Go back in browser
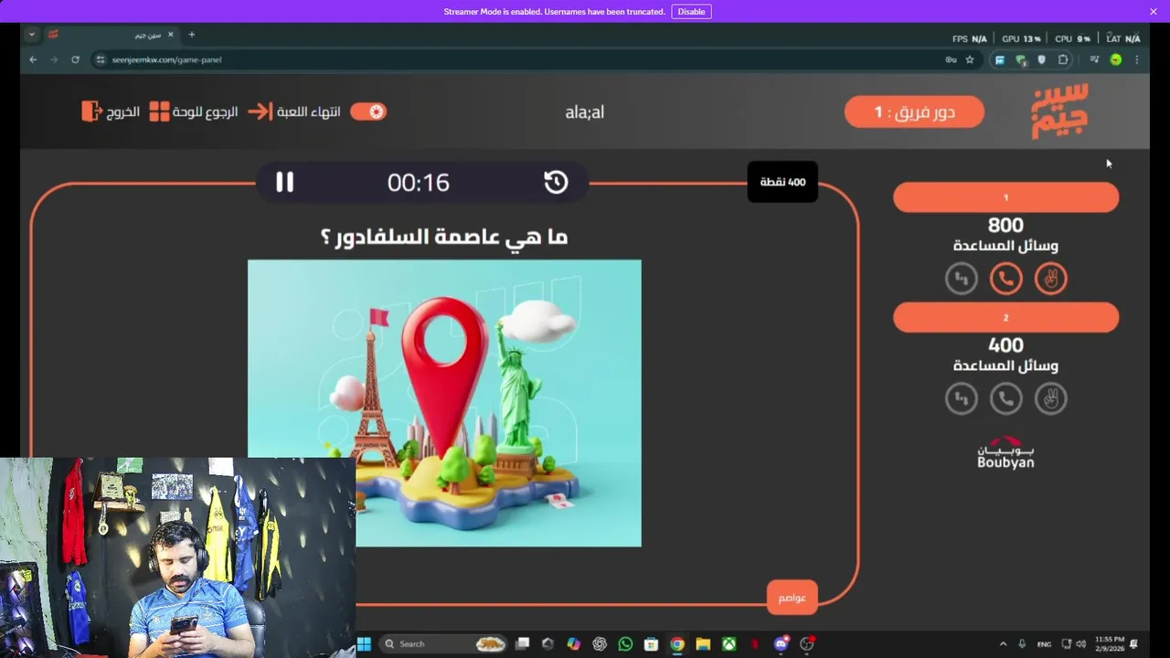1170x658 pixels. (x=33, y=59)
